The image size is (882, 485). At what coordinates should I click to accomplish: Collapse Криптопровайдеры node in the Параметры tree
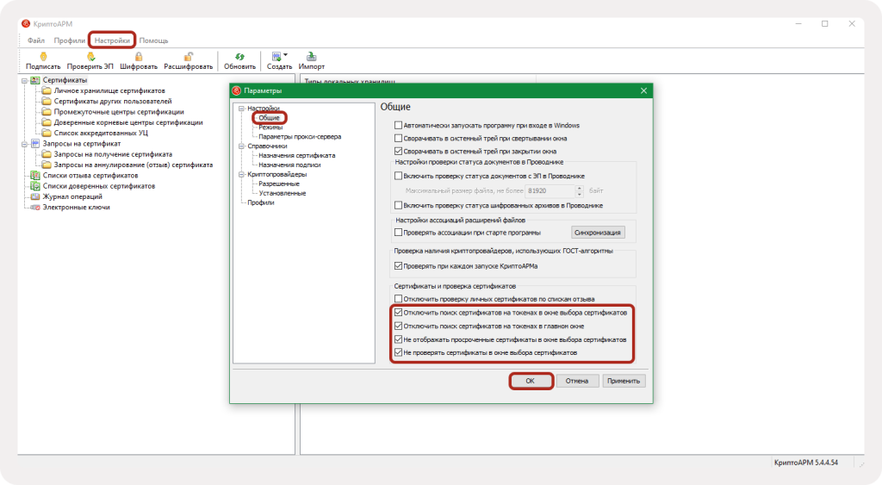241,174
